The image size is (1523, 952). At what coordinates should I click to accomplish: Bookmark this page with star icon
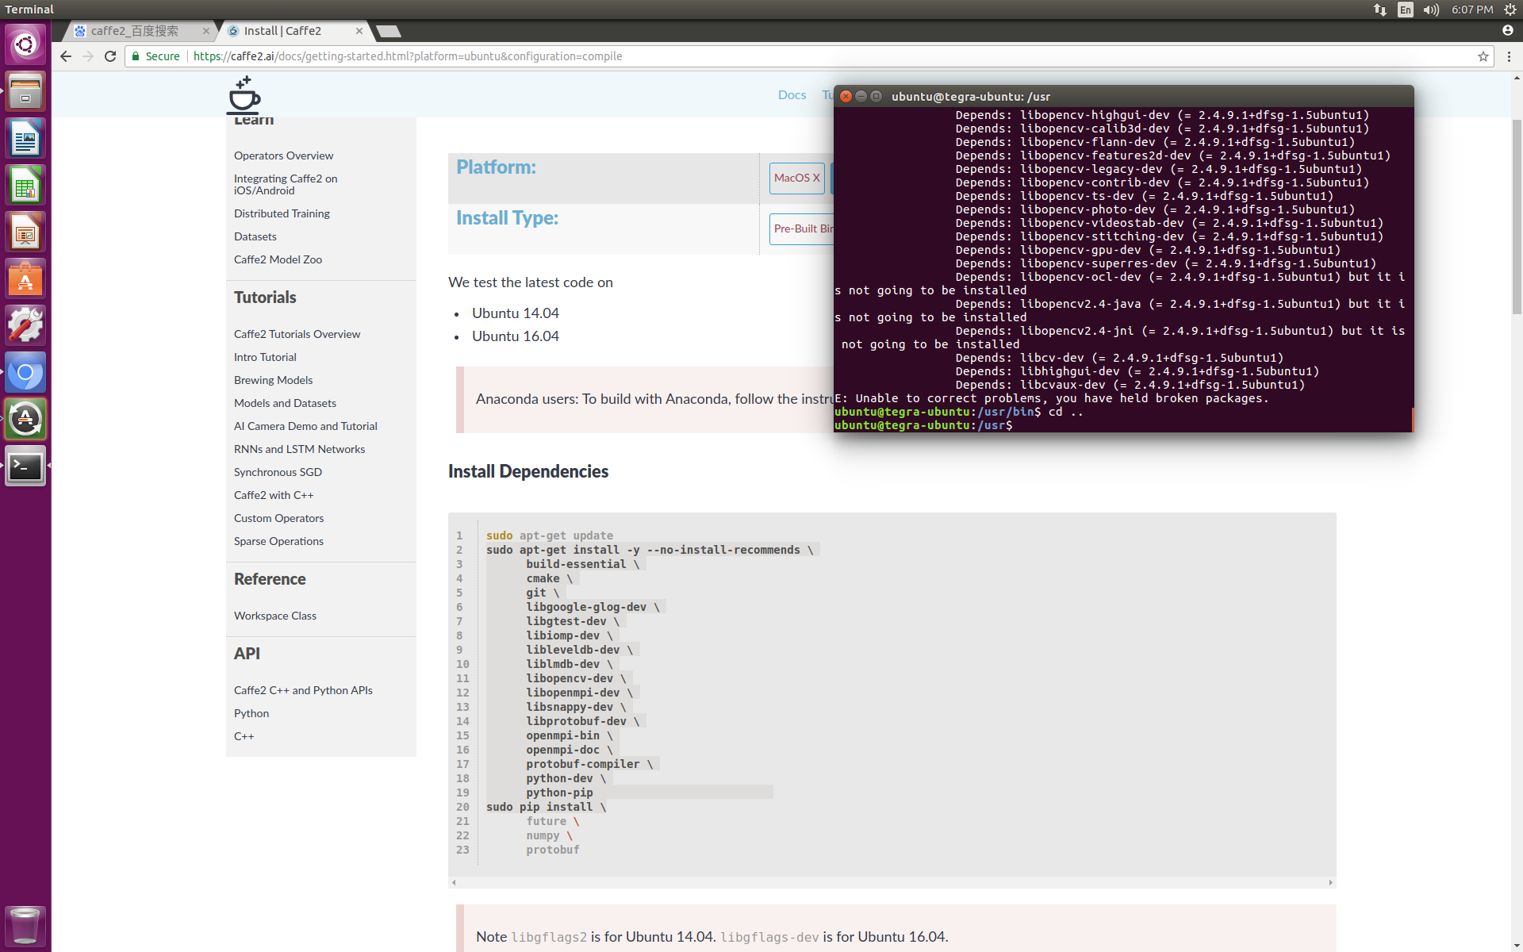(1483, 56)
